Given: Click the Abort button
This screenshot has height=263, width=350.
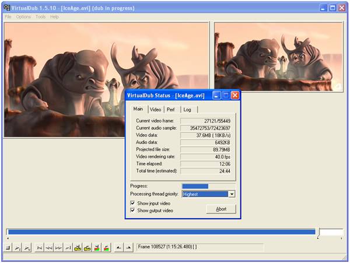Looking at the screenshot, I should pos(221,209).
